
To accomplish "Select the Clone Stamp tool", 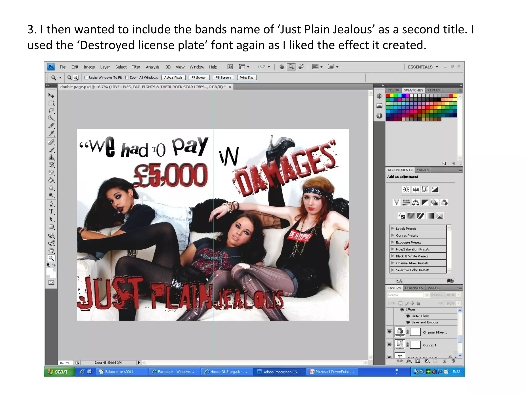I will click(51, 157).
